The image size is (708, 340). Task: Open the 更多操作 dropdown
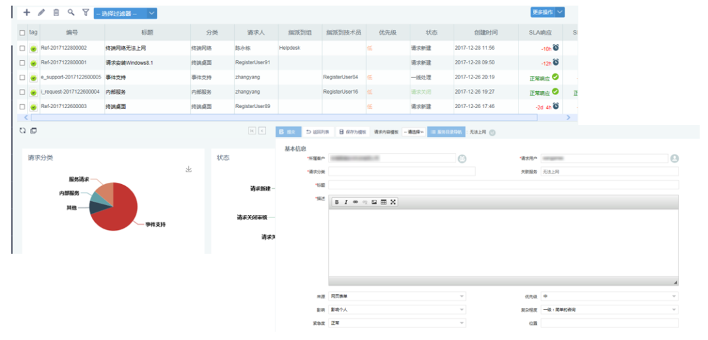tap(547, 12)
